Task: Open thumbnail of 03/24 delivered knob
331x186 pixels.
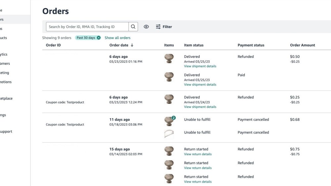Action: (x=169, y=99)
